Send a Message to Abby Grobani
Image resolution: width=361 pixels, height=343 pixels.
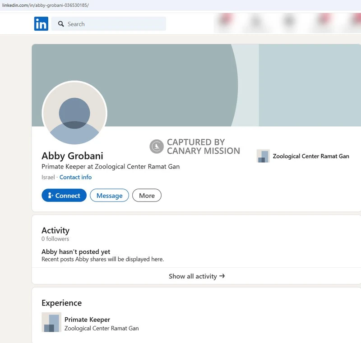click(x=109, y=195)
